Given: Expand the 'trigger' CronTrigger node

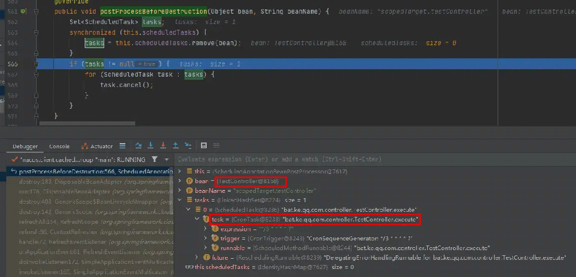Looking at the screenshot, I should tap(206, 238).
